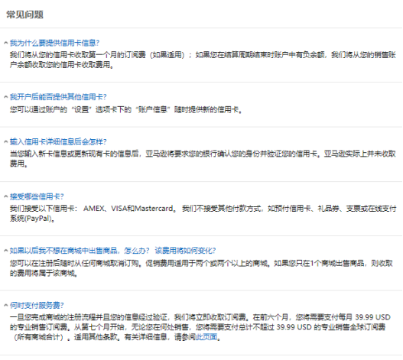Open question 我为什么要提供信用卡信息?
Image resolution: width=403 pixels, height=360 pixels.
54,43
